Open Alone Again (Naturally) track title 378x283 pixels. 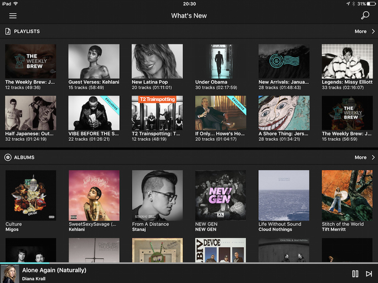pyautogui.click(x=54, y=270)
